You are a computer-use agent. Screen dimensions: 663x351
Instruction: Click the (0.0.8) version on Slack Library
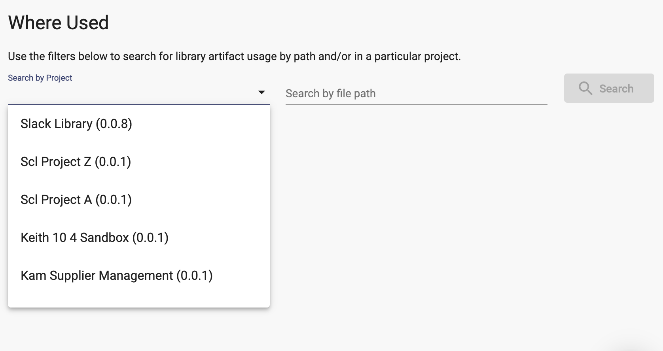click(x=114, y=124)
